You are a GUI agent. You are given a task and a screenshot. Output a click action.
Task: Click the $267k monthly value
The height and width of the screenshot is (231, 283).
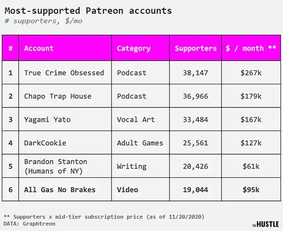pyautogui.click(x=251, y=72)
